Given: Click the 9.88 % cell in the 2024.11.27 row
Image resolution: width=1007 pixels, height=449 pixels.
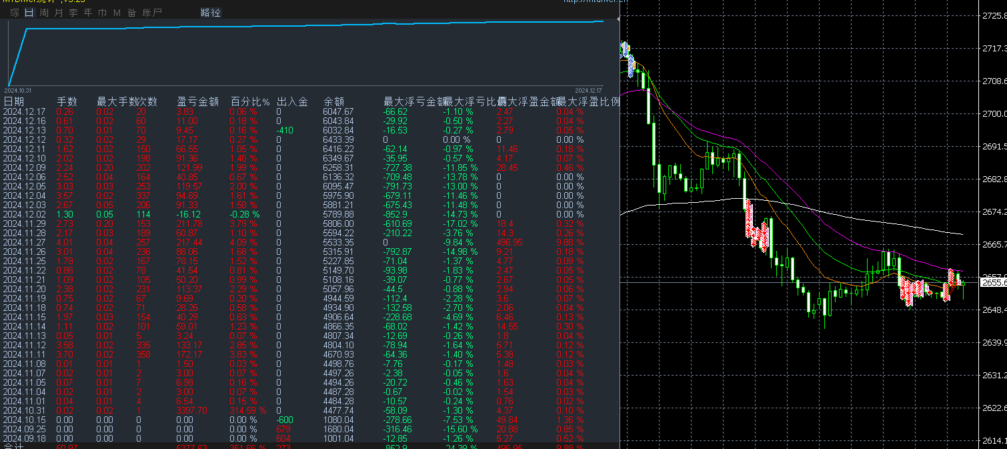Looking at the screenshot, I should click(x=570, y=242).
